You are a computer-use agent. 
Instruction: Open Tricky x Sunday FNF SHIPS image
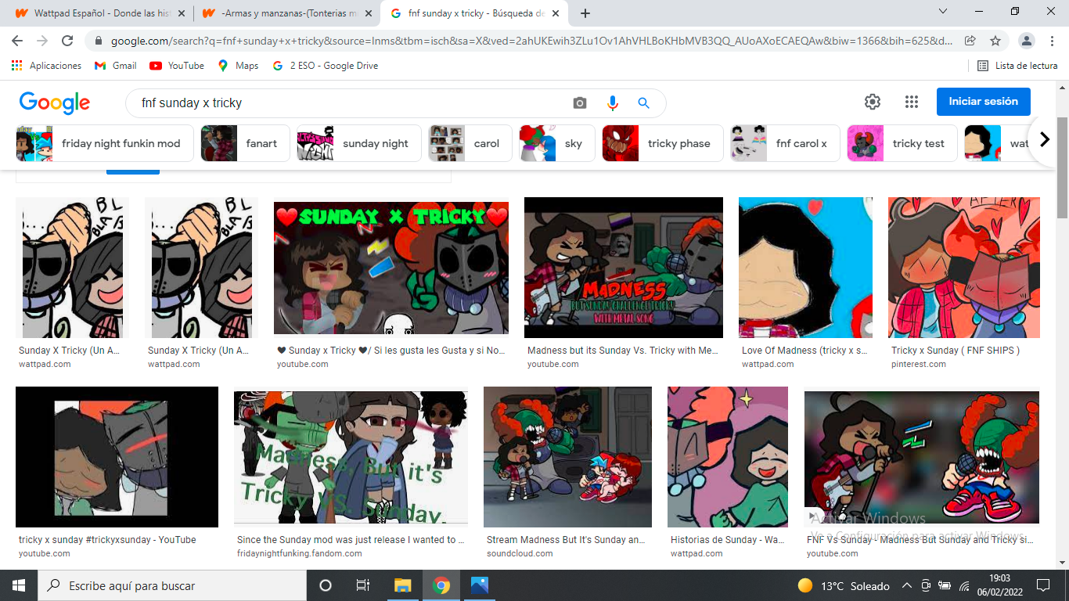964,268
